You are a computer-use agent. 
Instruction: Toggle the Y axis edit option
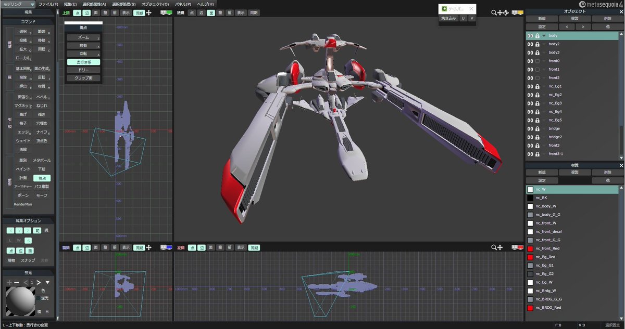19,230
